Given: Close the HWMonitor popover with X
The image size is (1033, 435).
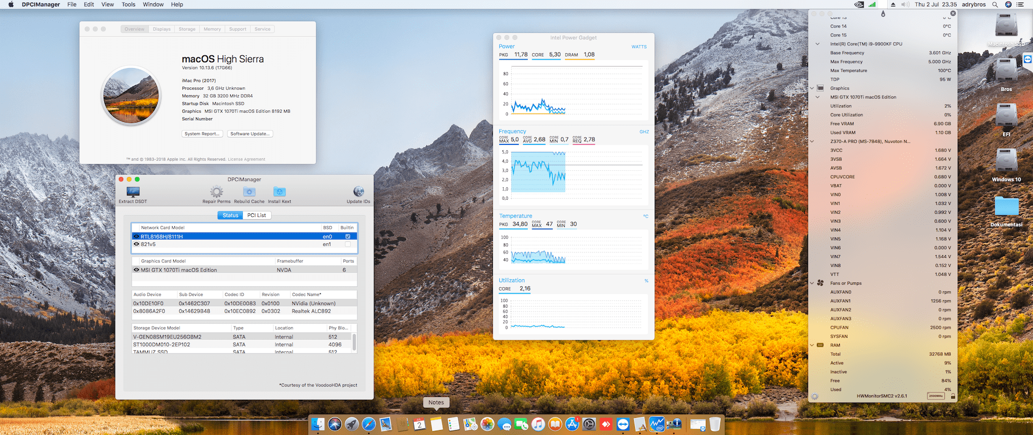Looking at the screenshot, I should 953,13.
